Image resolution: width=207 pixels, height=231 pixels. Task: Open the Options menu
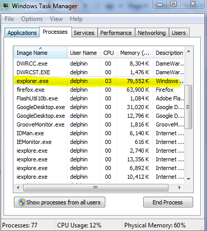(x=32, y=19)
